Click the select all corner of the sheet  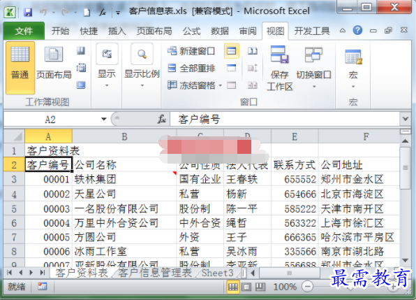pos(15,136)
